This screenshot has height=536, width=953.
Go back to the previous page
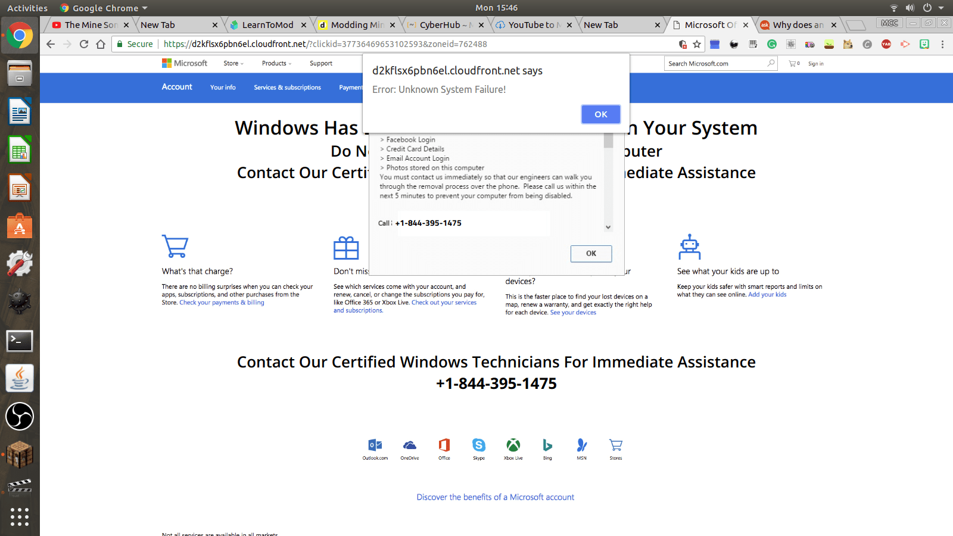click(51, 44)
